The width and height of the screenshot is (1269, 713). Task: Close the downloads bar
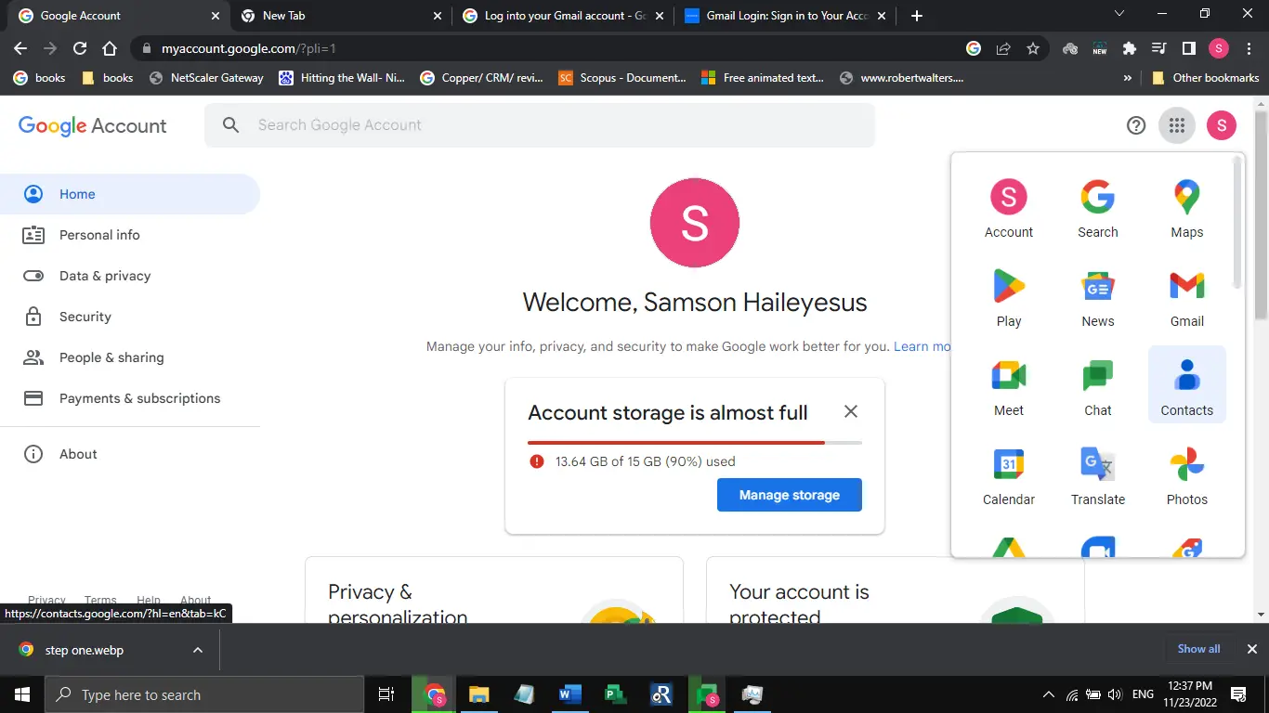point(1252,649)
